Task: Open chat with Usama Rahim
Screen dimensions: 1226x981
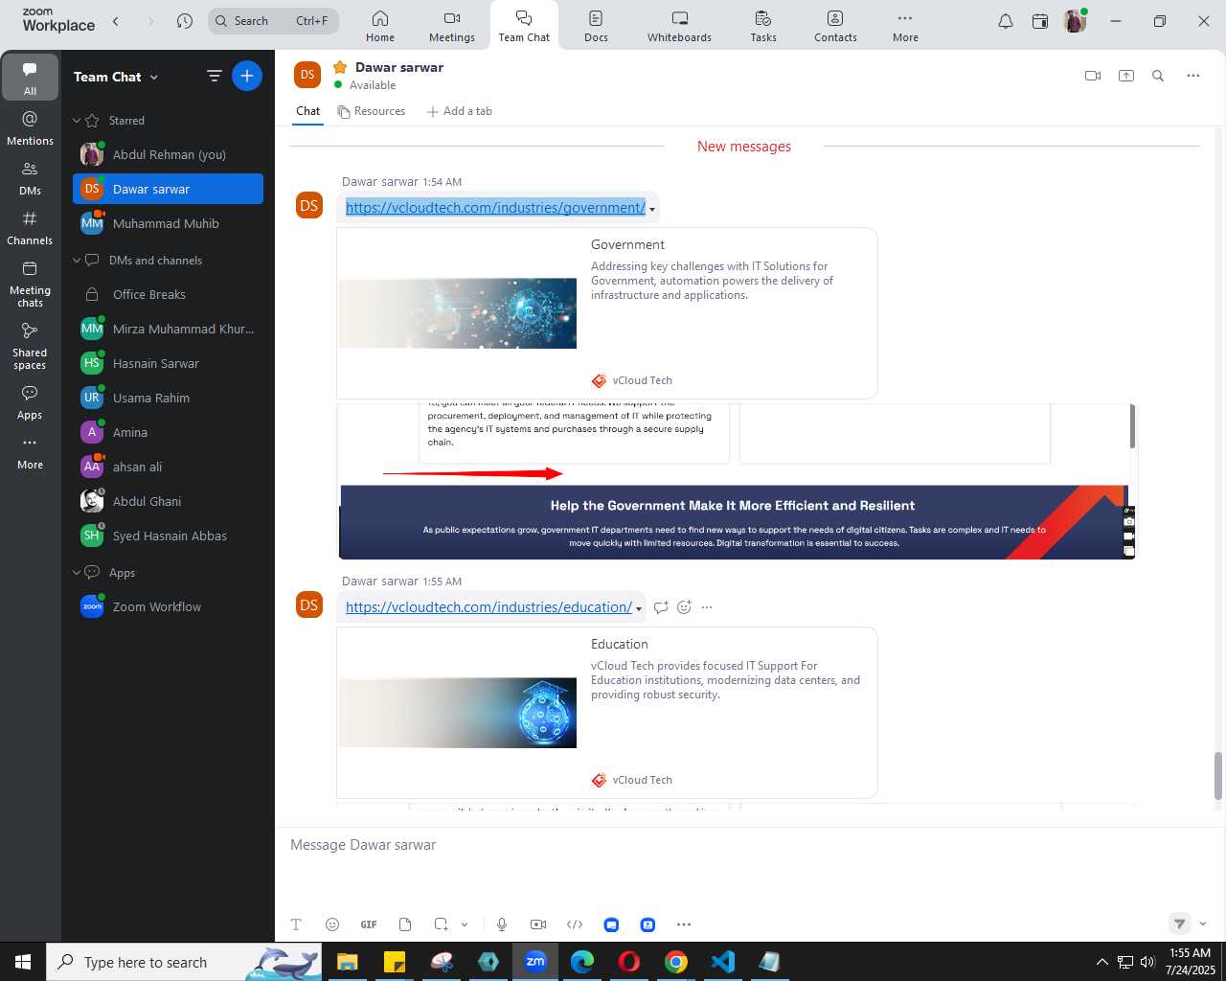Action: [168, 398]
